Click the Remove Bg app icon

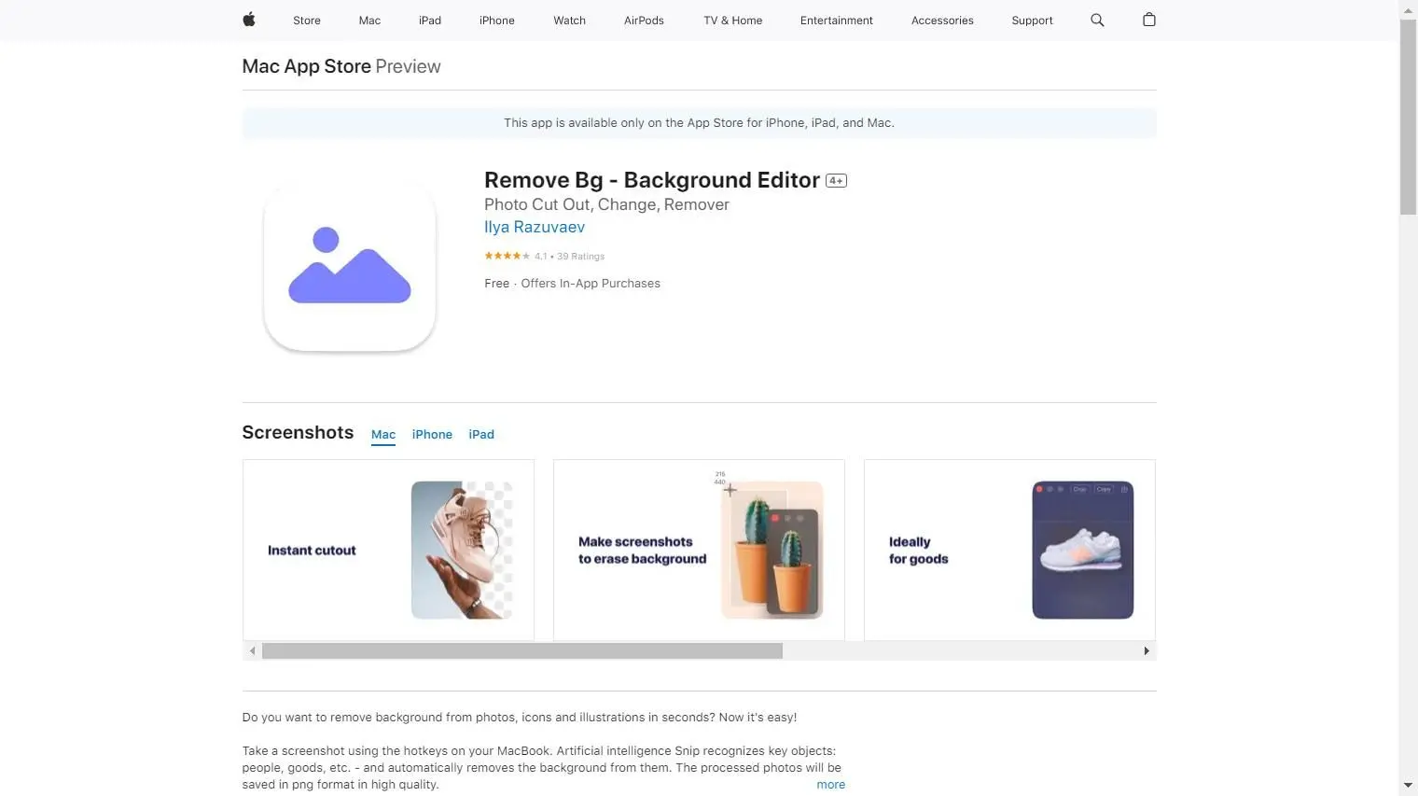pyautogui.click(x=350, y=266)
